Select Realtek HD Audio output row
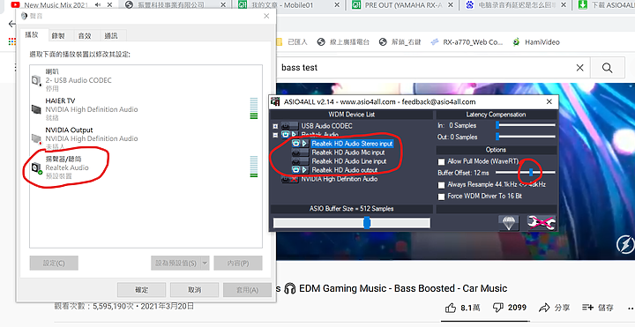Screen dimensions: 635x327 pos(344,170)
